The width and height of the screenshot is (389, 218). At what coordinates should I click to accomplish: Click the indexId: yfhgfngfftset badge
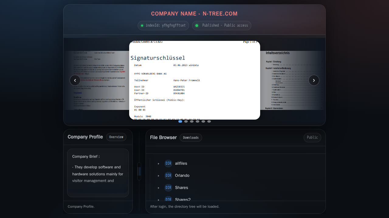(163, 26)
